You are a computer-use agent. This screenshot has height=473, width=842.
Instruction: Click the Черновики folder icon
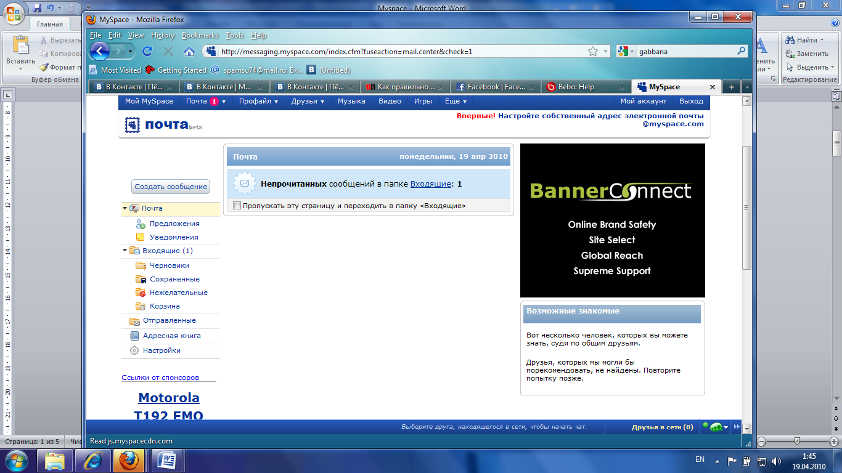click(140, 265)
